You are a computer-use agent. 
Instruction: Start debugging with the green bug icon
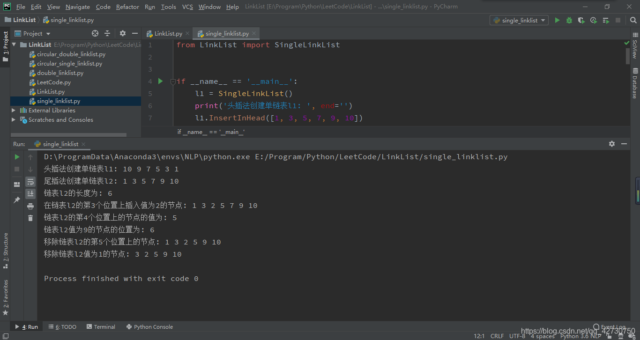click(569, 20)
